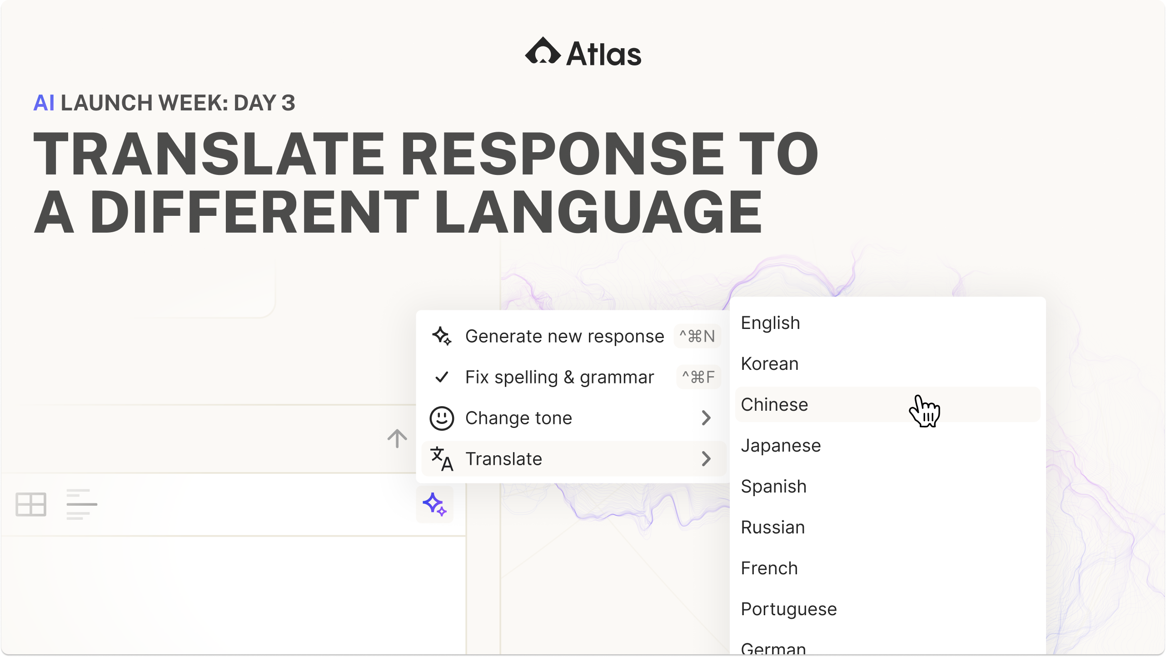Click checkmark icon beside Fix spelling
The image size is (1166, 657).
(442, 377)
